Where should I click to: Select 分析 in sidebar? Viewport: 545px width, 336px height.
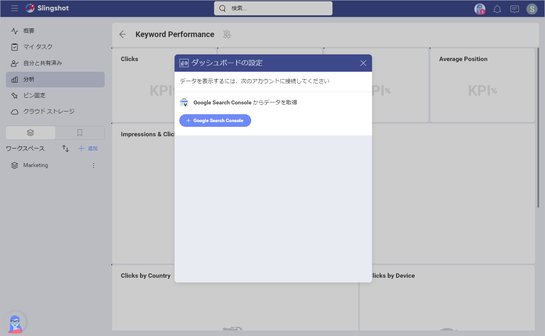55,79
